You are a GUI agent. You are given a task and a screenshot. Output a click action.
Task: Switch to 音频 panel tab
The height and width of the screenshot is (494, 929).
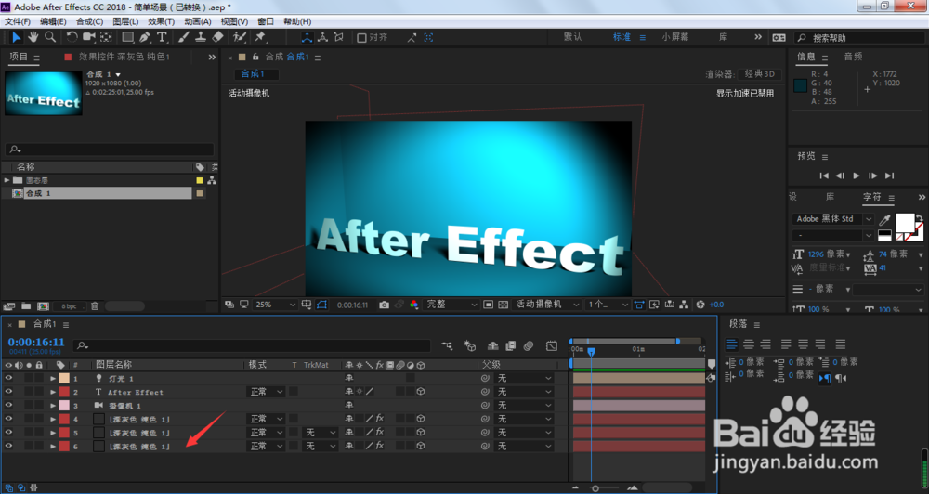tap(853, 57)
